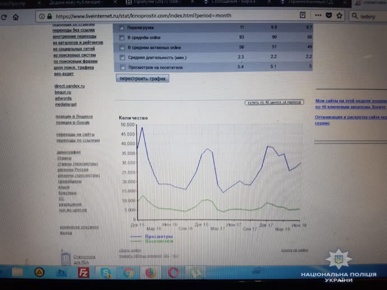This screenshot has height=290, width=387.
Task: Open the 'direct.yandex.ru' link
Action: click(69, 86)
